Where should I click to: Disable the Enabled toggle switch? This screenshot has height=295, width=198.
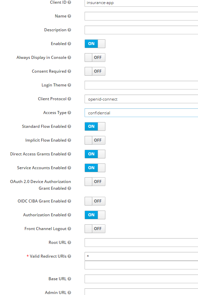coord(95,44)
